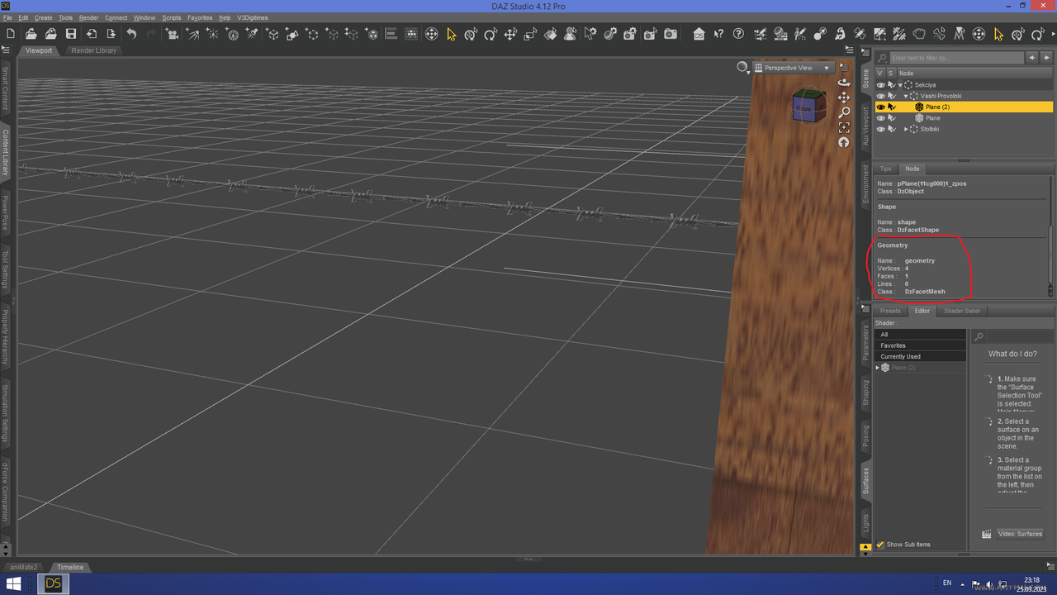The height and width of the screenshot is (595, 1057).
Task: Open the draw style sphere menu
Action: tap(743, 68)
